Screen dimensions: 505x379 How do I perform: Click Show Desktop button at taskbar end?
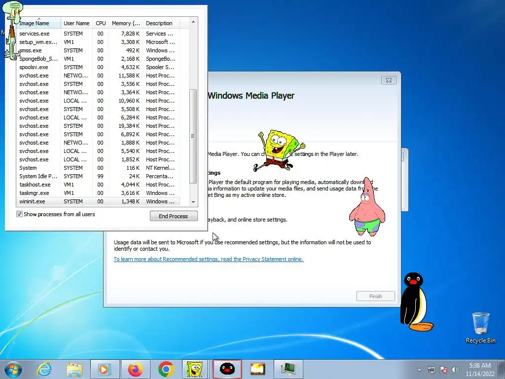(502, 369)
